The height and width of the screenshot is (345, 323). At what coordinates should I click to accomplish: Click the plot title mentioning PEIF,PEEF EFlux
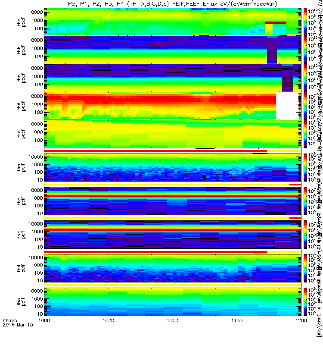(x=173, y=3)
